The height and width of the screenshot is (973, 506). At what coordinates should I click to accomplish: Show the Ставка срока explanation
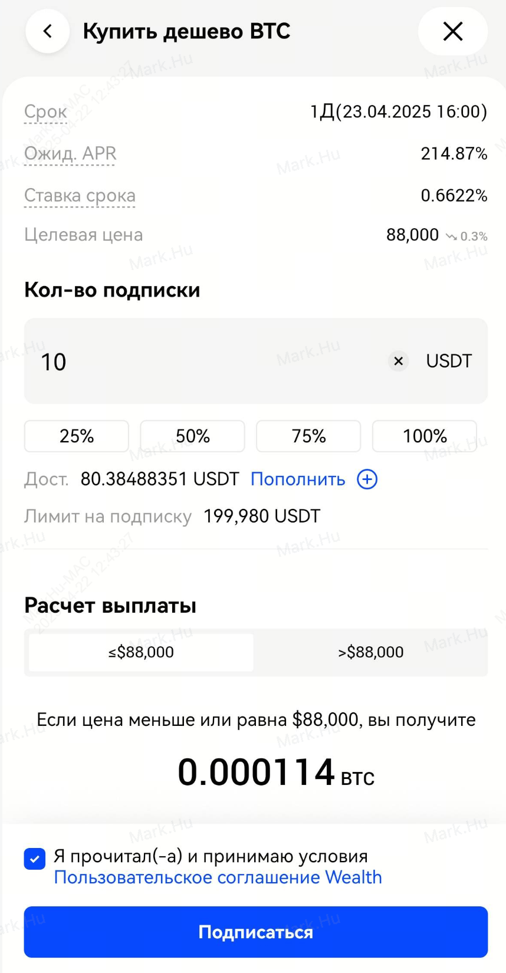(x=80, y=195)
